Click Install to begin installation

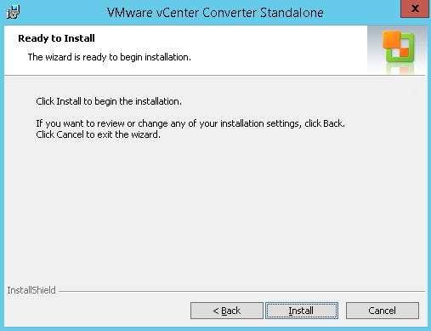(302, 311)
